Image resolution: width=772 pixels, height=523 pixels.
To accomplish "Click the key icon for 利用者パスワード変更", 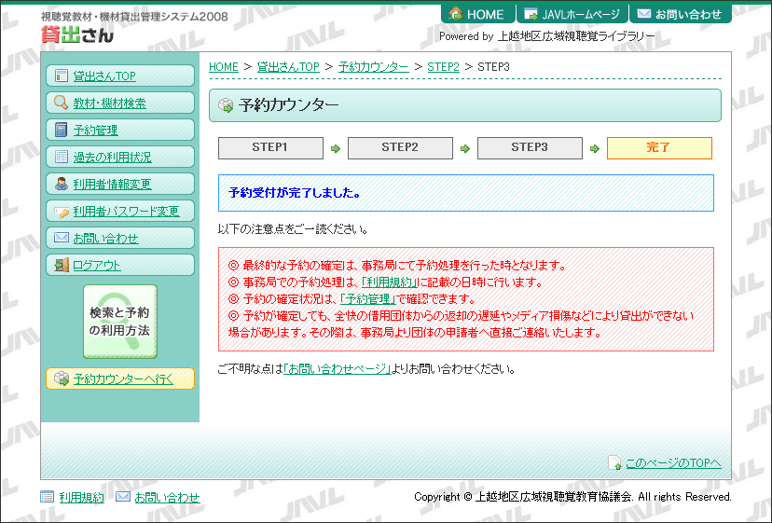I will pyautogui.click(x=62, y=212).
